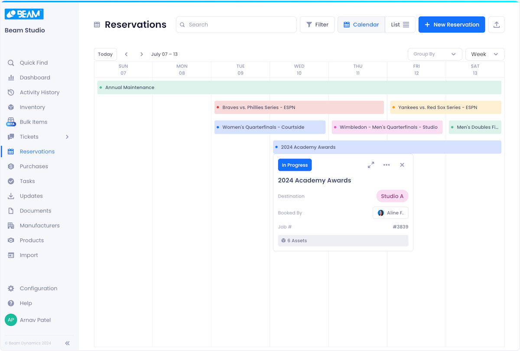Go to previous week arrow
Viewport: 520px width, 351px height.
(126, 54)
